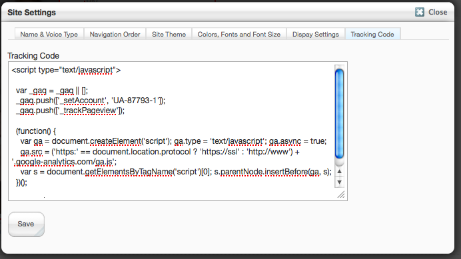
Task: Select the Site Theme tab
Action: coord(169,34)
